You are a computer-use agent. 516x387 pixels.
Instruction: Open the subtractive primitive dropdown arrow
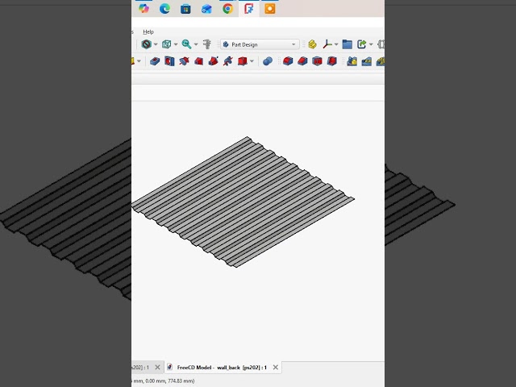[252, 61]
